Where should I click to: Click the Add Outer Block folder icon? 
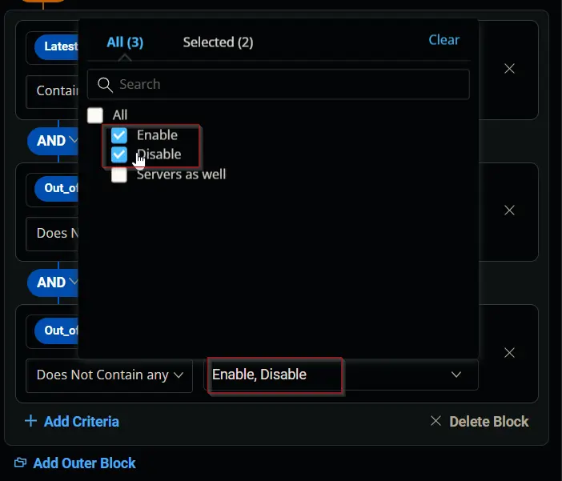pyautogui.click(x=21, y=463)
